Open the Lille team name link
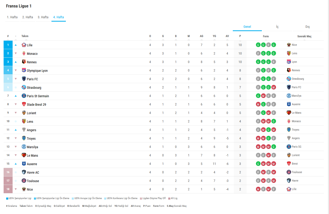Viewport: 329px width, 214px height. coord(30,45)
